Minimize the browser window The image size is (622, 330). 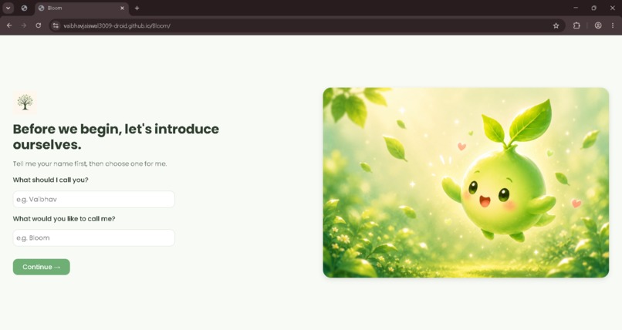click(576, 8)
